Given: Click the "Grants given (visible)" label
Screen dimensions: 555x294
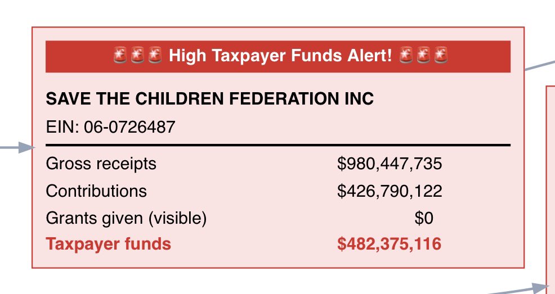Looking at the screenshot, I should coord(126,218).
